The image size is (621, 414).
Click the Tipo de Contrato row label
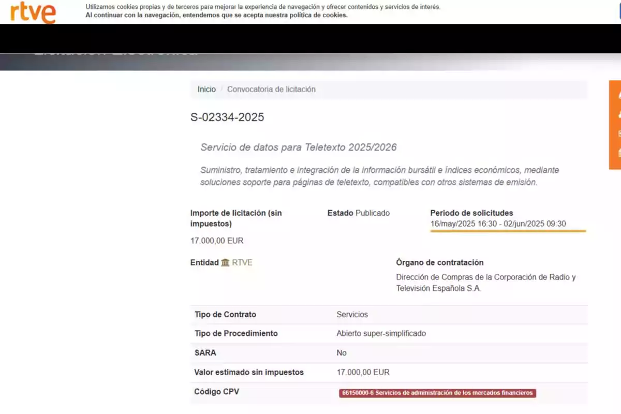click(225, 315)
